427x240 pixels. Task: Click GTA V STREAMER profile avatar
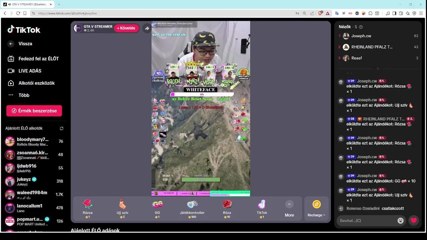click(78, 28)
